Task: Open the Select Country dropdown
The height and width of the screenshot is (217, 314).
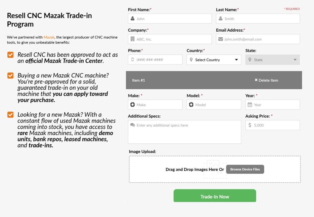Action: tap(214, 60)
